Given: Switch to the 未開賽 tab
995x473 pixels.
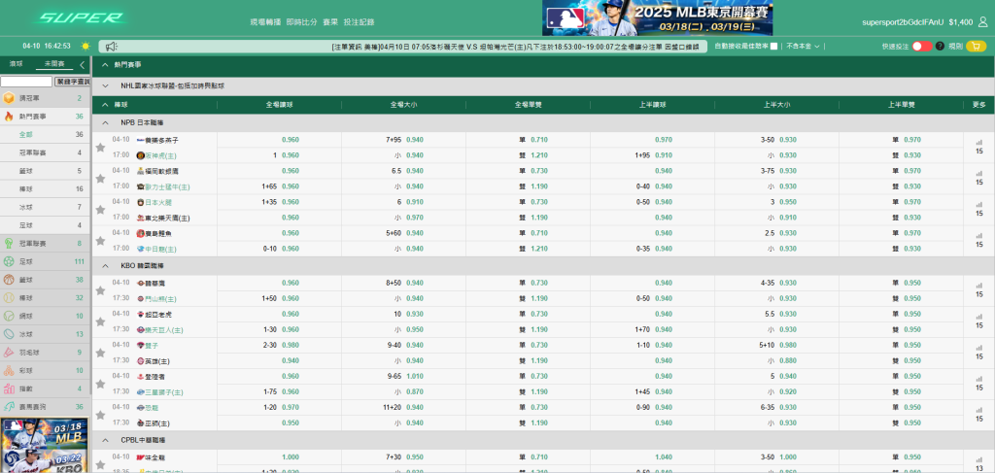Looking at the screenshot, I should (x=54, y=63).
